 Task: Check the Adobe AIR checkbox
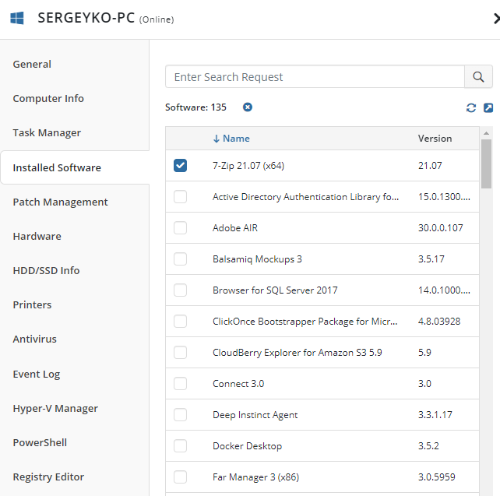[x=180, y=228]
